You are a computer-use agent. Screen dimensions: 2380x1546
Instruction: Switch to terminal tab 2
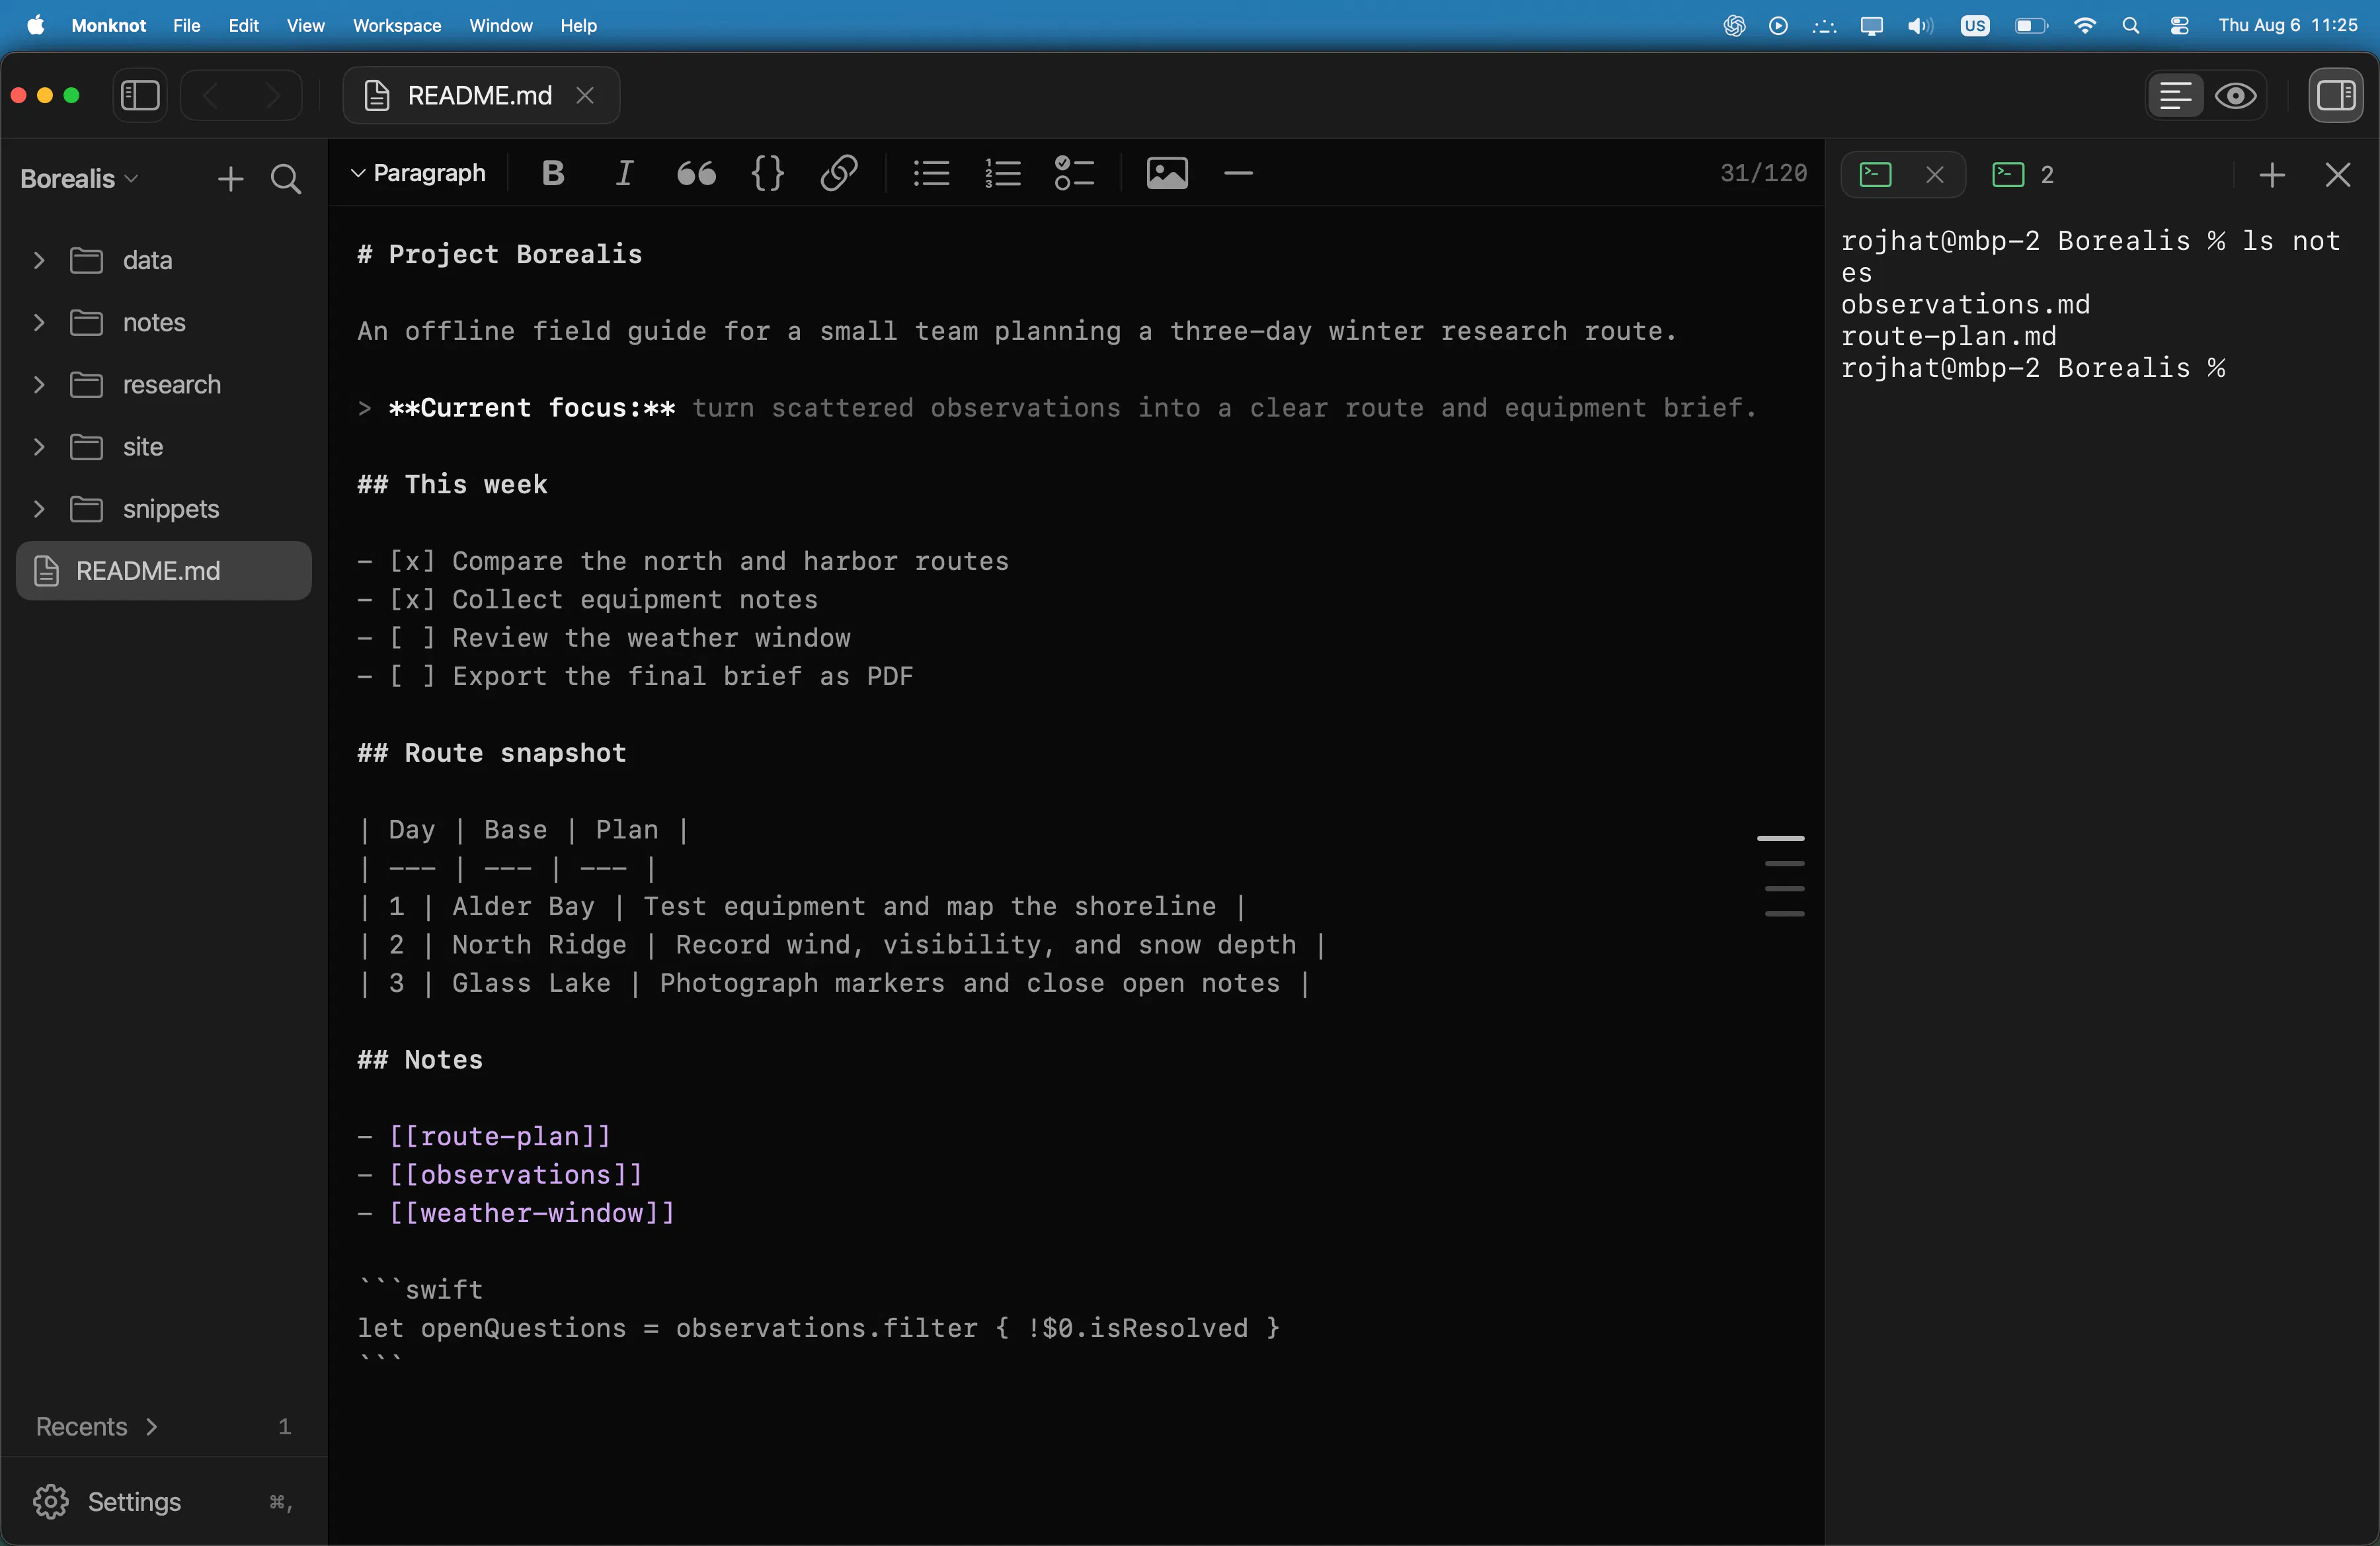pyautogui.click(x=2023, y=175)
